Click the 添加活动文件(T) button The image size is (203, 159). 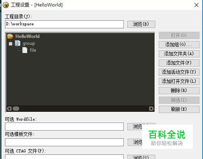pos(179,72)
